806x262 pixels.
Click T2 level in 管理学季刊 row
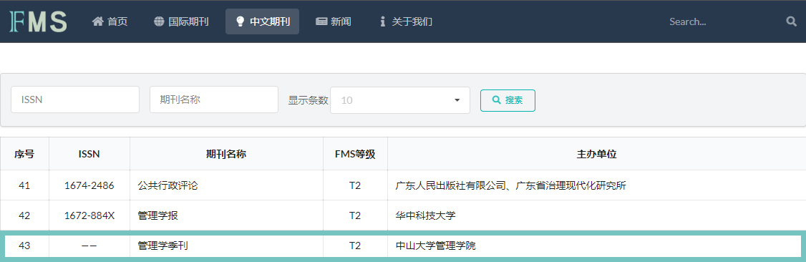pos(355,246)
